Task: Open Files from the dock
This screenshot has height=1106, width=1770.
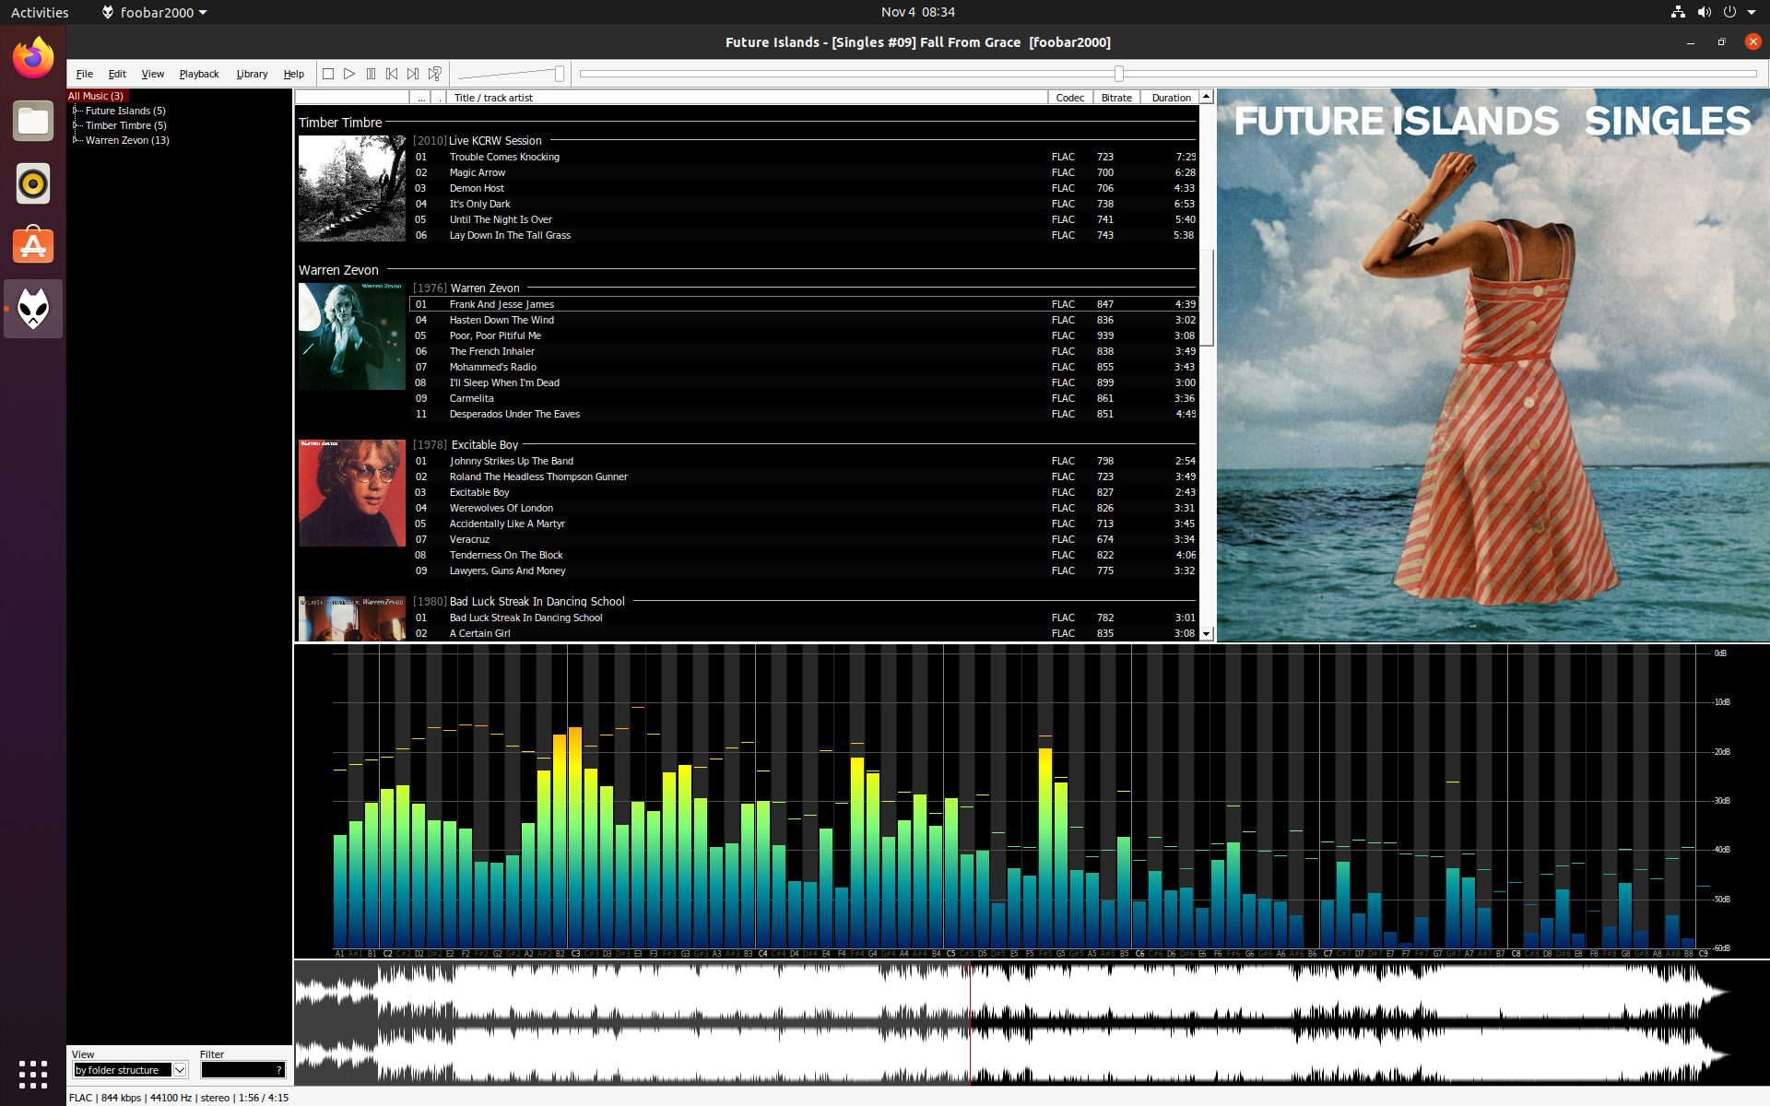Action: click(33, 121)
